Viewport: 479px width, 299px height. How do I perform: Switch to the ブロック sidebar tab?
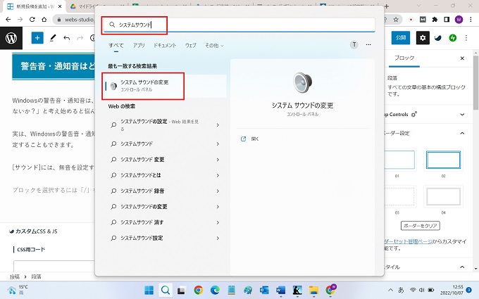404,58
